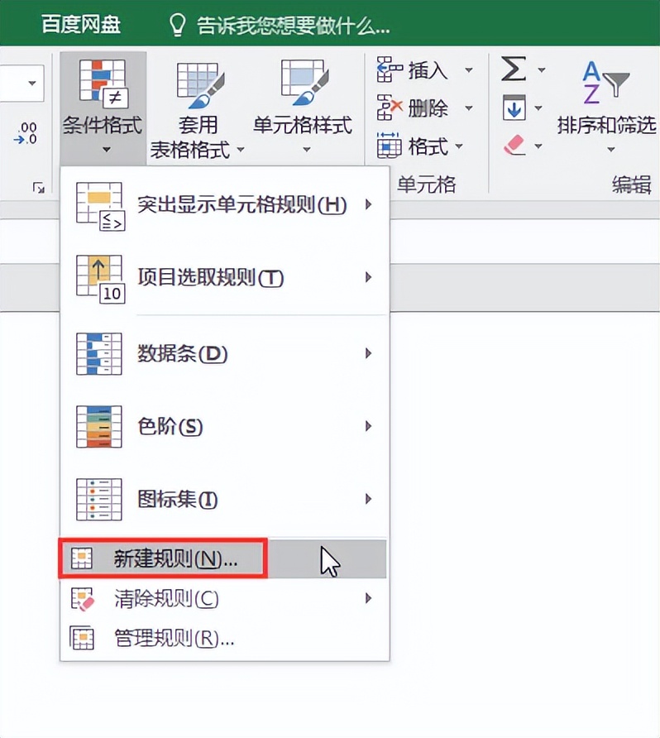The width and height of the screenshot is (660, 738).
Task: Open the AutoSum dropdown arrow
Action: point(542,69)
